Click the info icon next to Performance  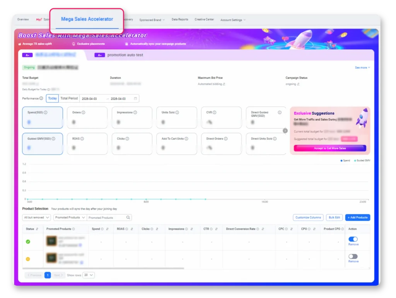[x=41, y=99]
